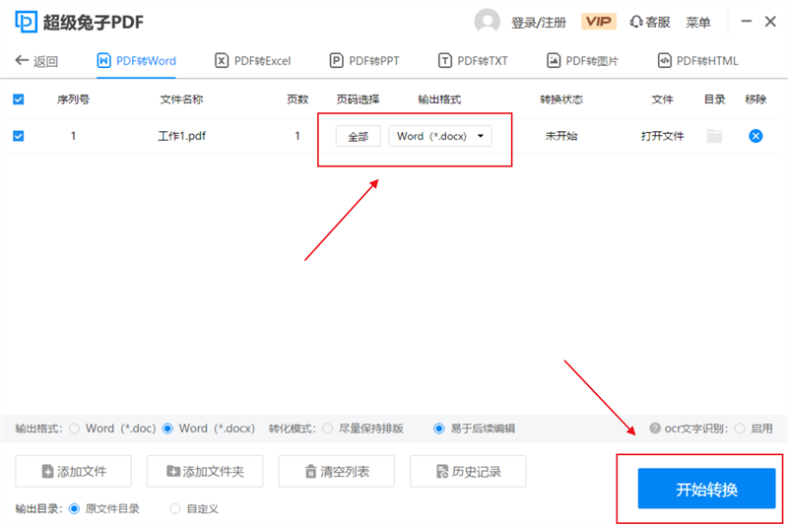Select Word (*.docx) output format radio
Screen dimensions: 788x527
click(x=167, y=428)
